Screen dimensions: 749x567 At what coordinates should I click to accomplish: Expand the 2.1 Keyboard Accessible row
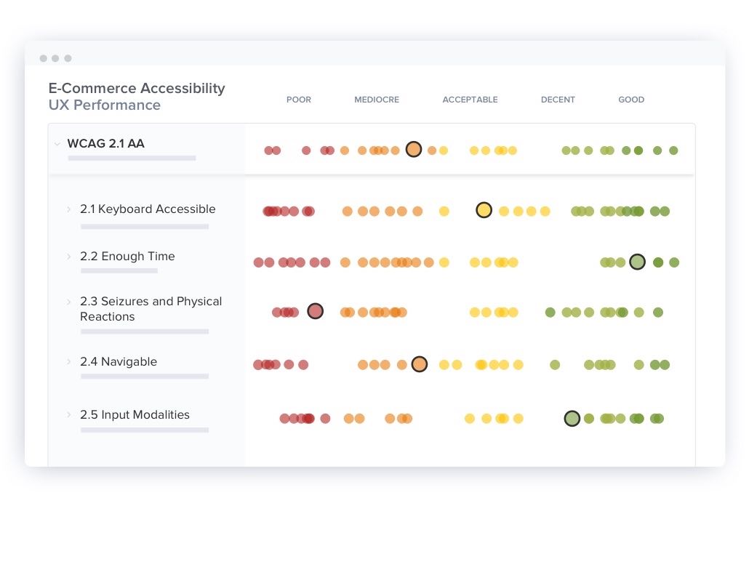pos(70,209)
